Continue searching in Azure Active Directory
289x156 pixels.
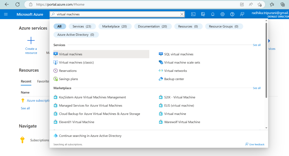[90, 136]
